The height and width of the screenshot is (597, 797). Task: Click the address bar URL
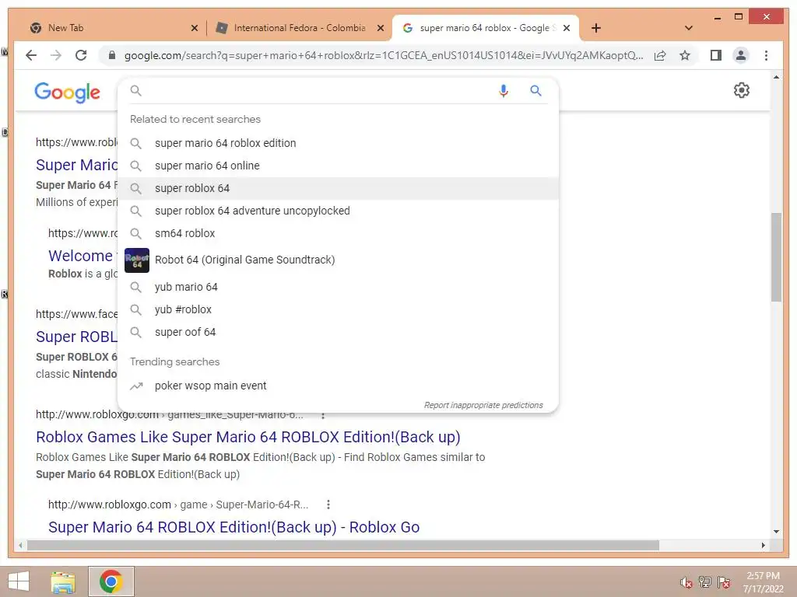384,55
